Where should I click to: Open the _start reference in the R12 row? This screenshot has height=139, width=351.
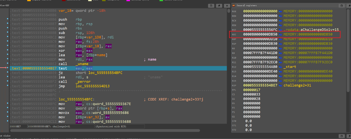[290, 67]
